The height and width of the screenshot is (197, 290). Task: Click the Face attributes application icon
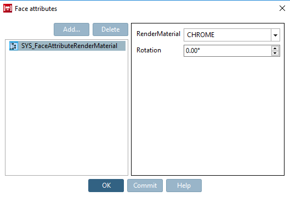[8, 9]
